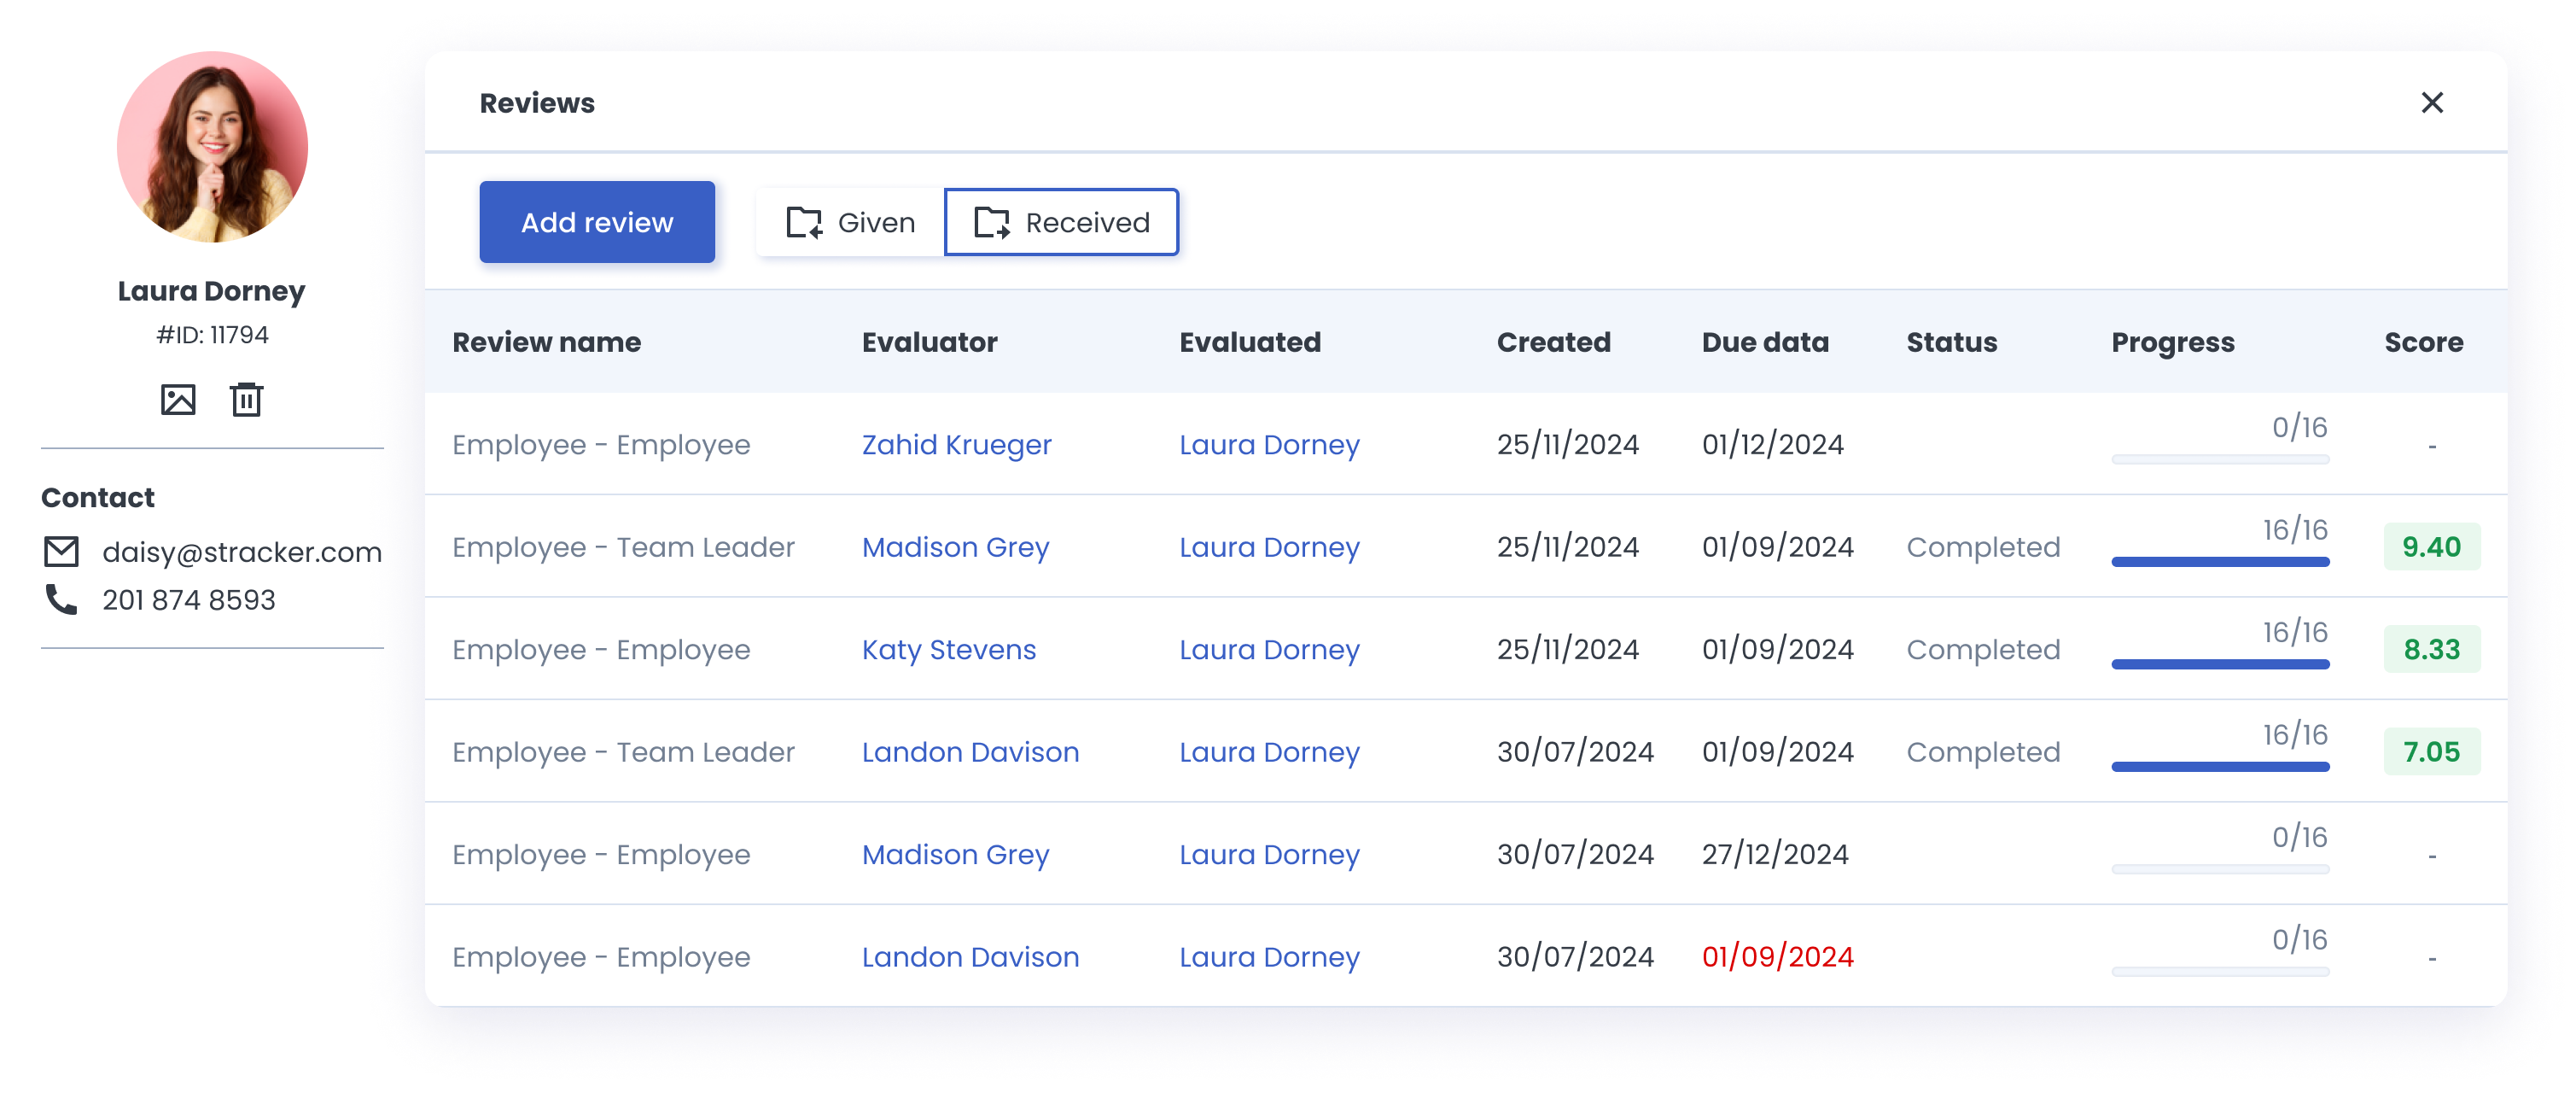This screenshot has height=1093, width=2576.
Task: Click the image icon under Laura's profile
Action: pos(178,399)
